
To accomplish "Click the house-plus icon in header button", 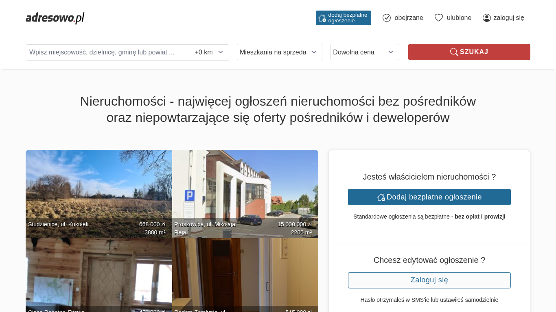I will [322, 18].
